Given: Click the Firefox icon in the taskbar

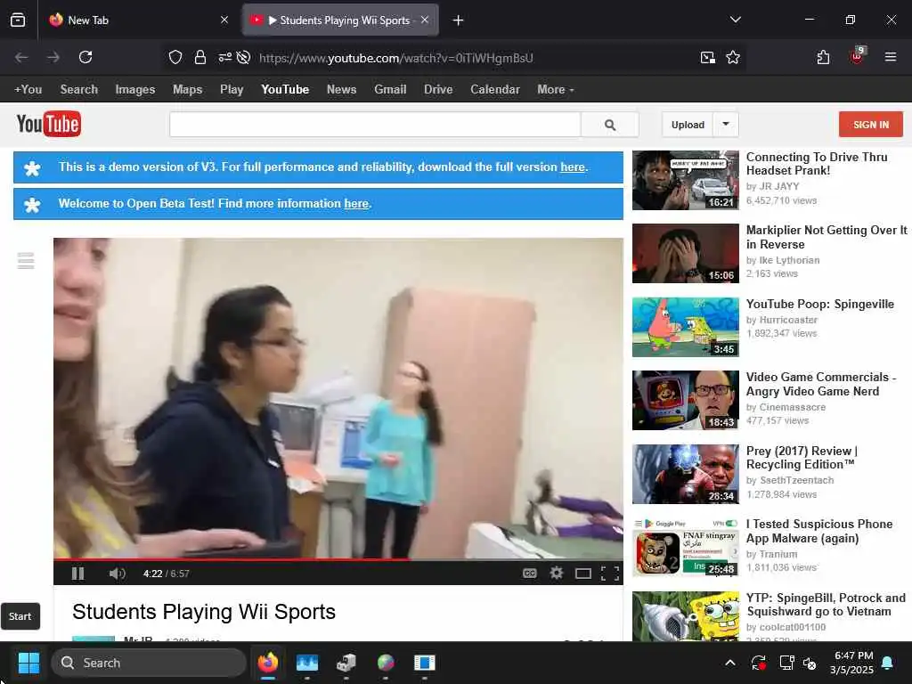Looking at the screenshot, I should (267, 663).
